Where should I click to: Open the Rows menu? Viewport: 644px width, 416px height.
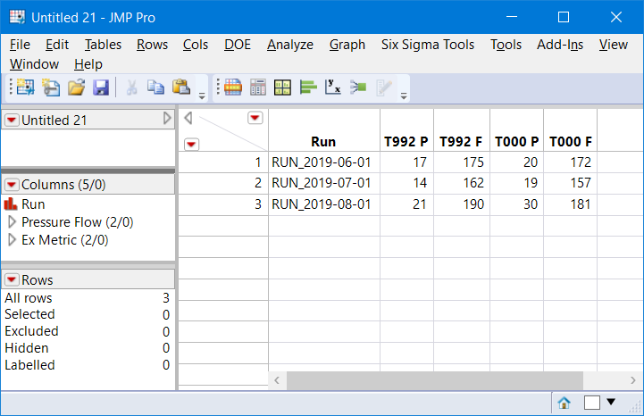(153, 45)
